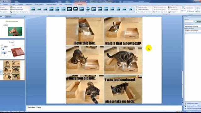Select the Обрезка crop tool

183,9
